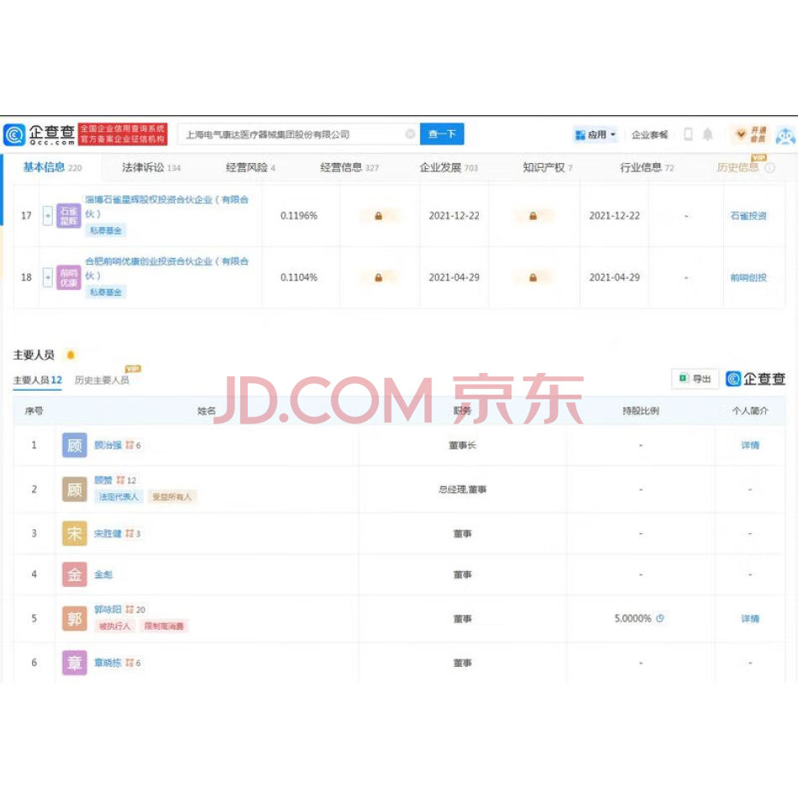Click the 查一下 search button
Image resolution: width=798 pixels, height=798 pixels.
point(442,134)
